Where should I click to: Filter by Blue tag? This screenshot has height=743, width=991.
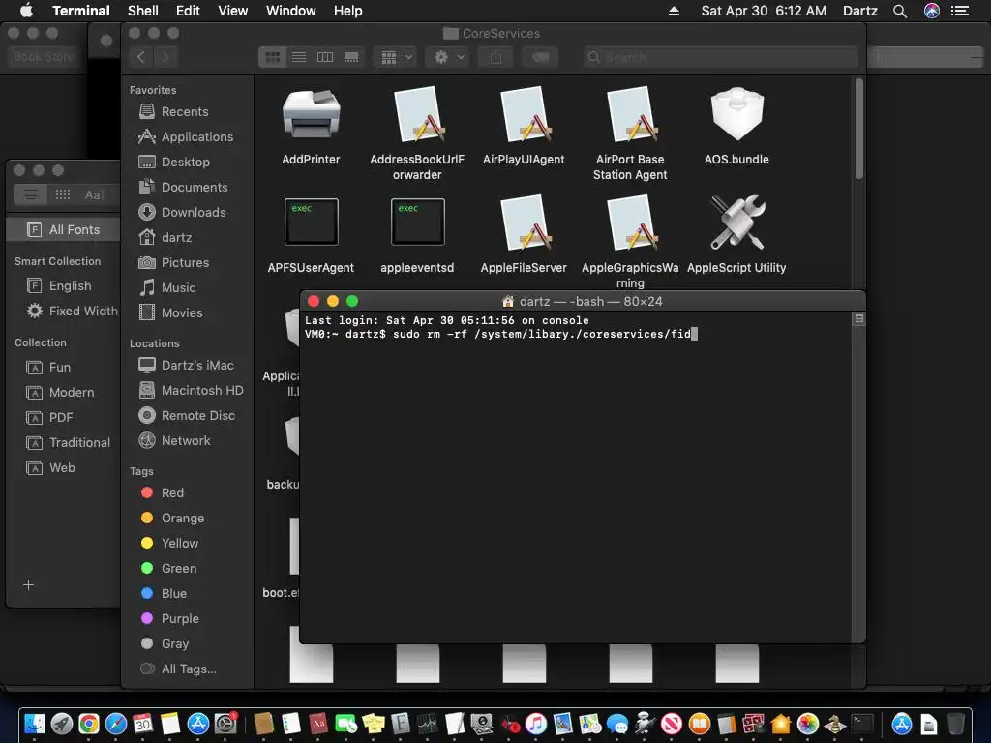[x=164, y=594]
